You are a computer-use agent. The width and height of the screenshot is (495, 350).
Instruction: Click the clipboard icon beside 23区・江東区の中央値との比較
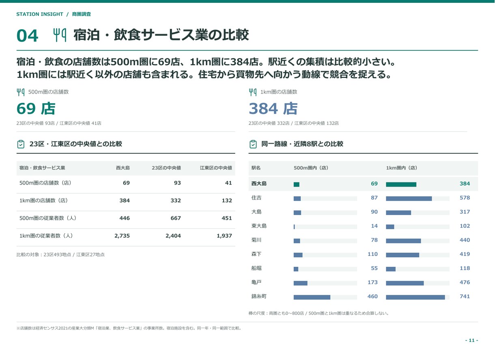click(x=21, y=144)
